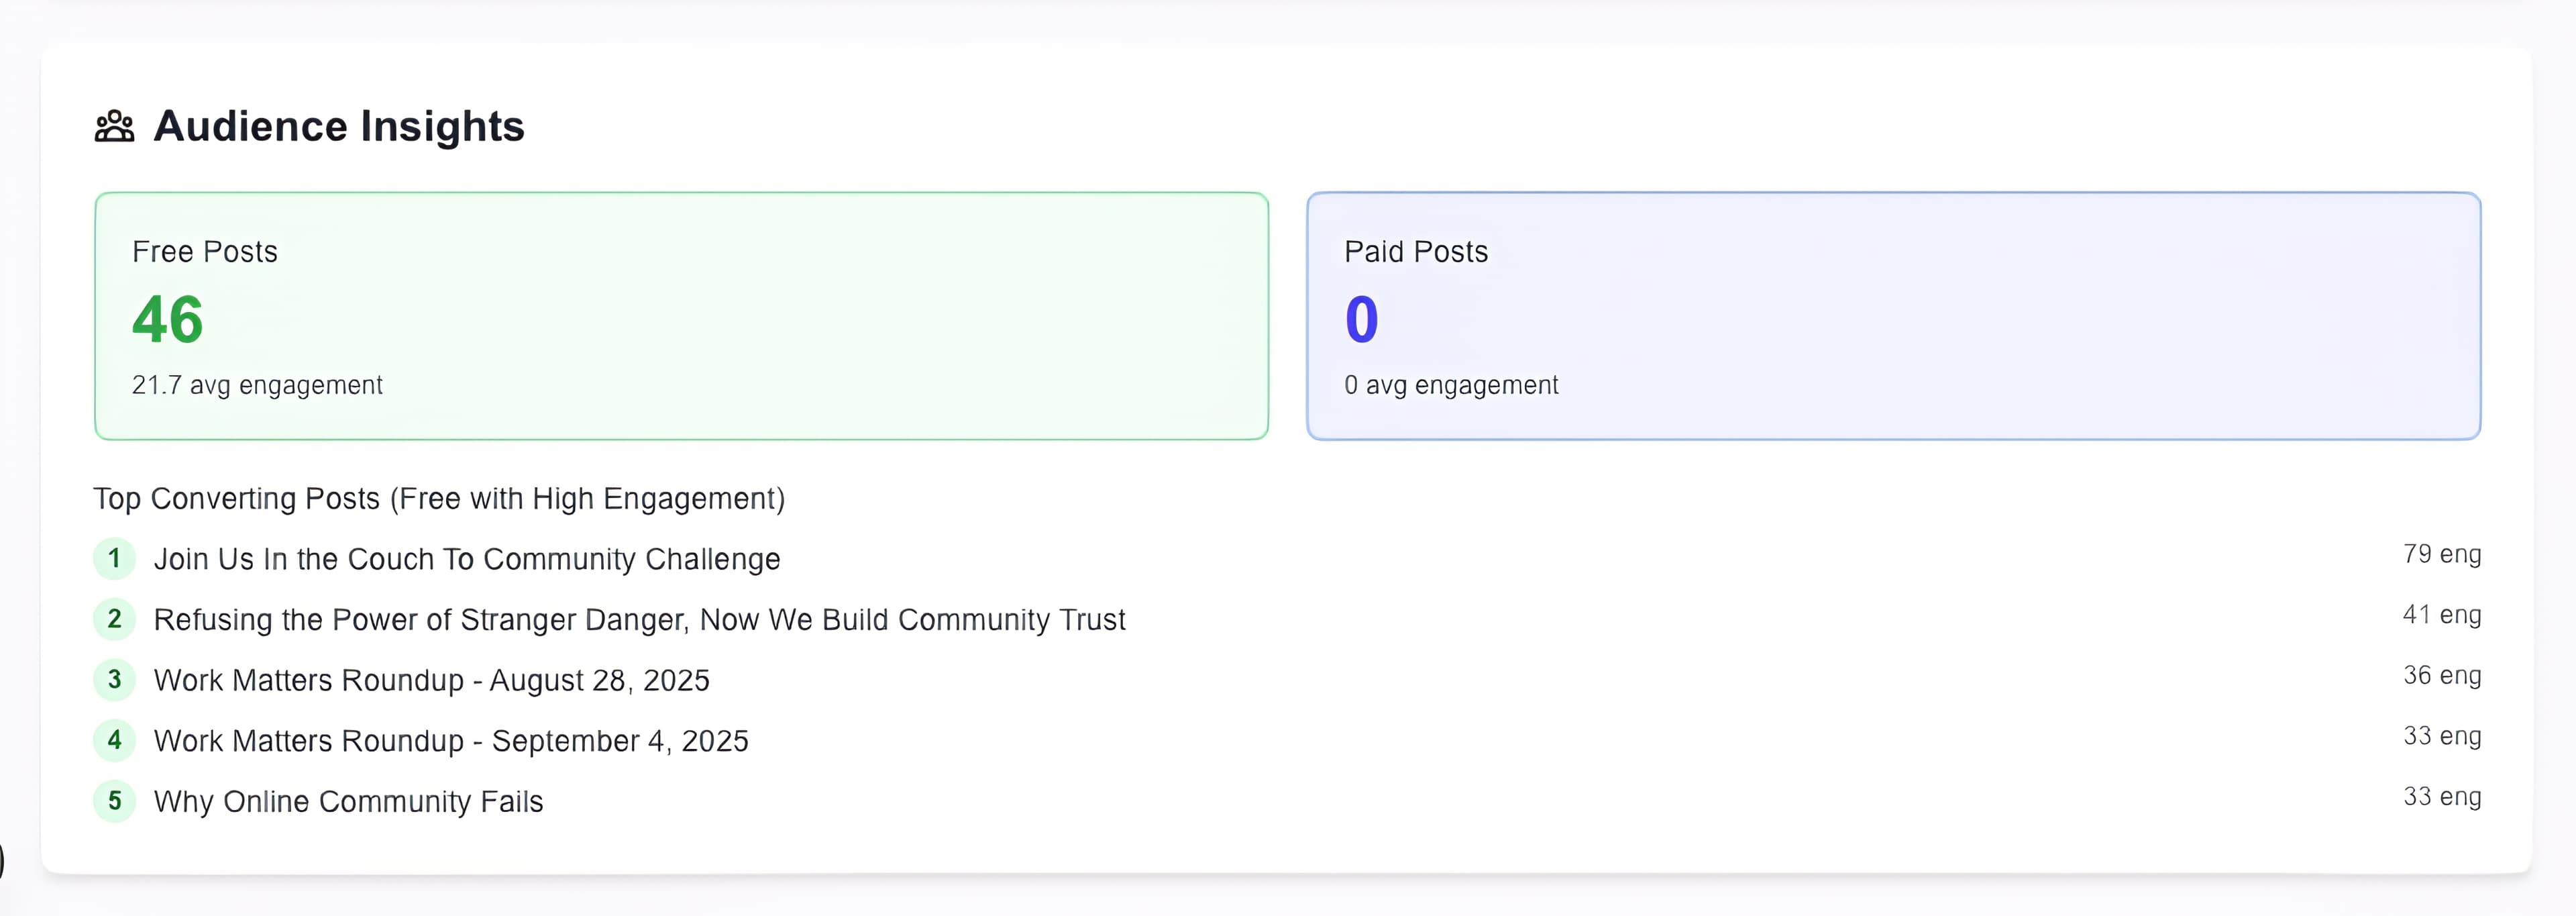
Task: Click the blue 0 paid posts count
Action: pos(1361,320)
